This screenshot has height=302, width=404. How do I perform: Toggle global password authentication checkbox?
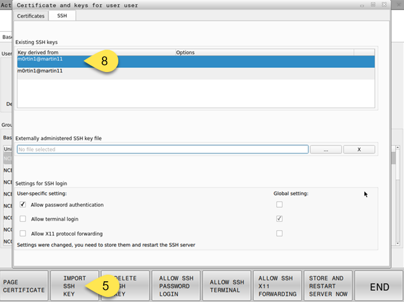pos(280,205)
